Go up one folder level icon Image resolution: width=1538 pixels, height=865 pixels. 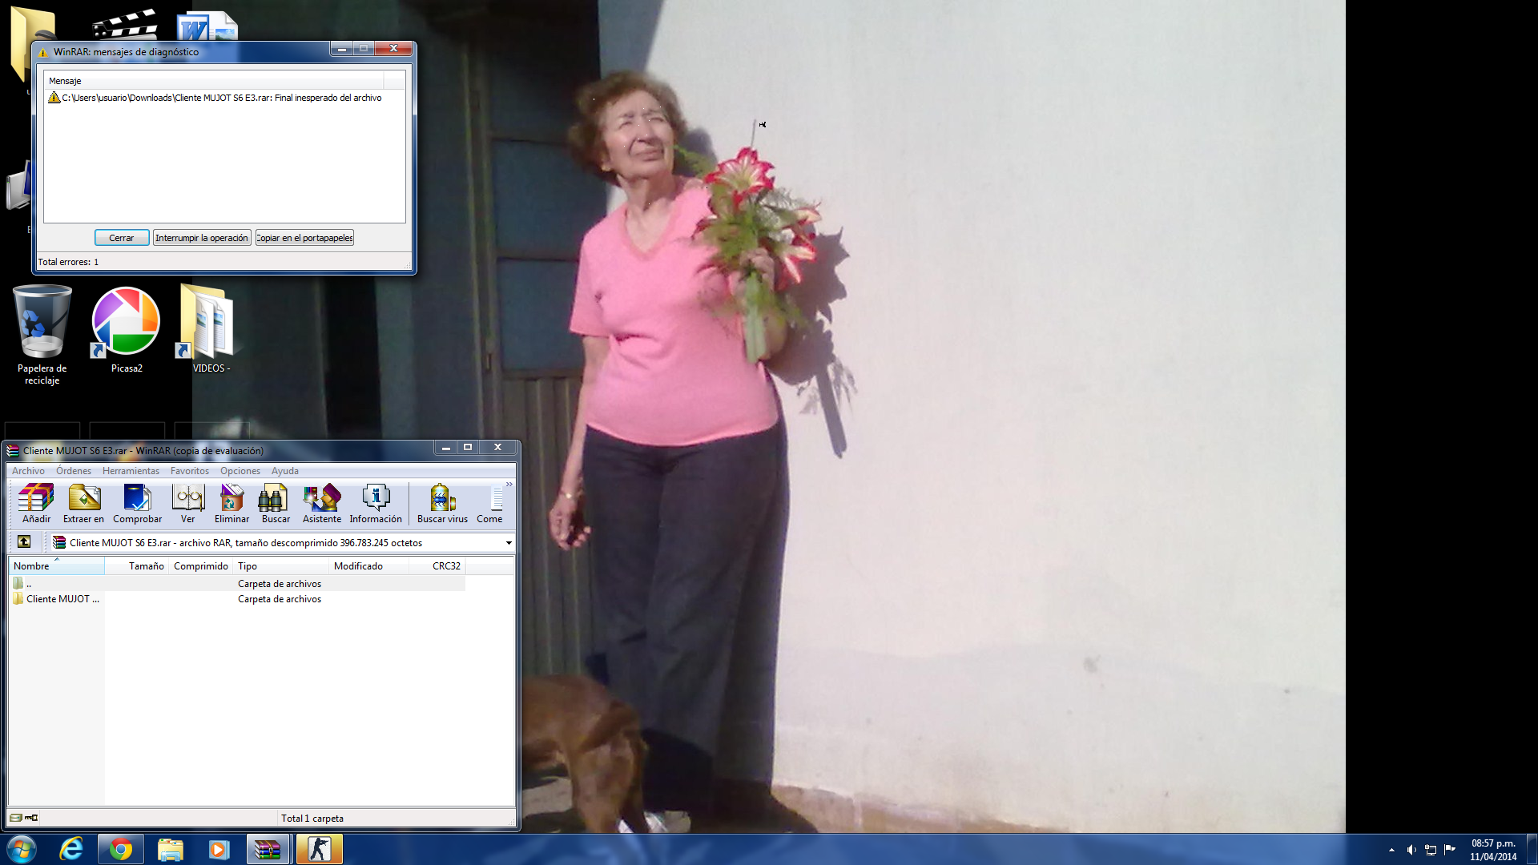tap(24, 542)
